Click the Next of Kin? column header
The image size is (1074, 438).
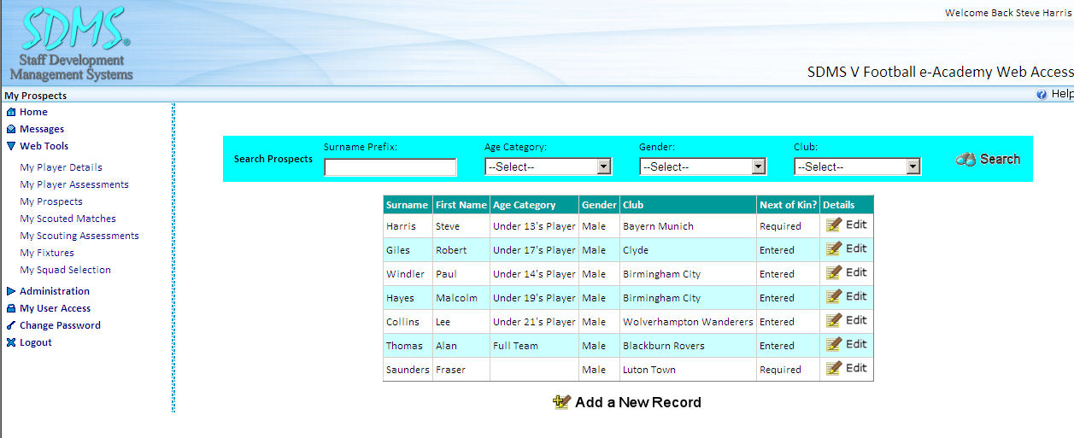tap(788, 205)
